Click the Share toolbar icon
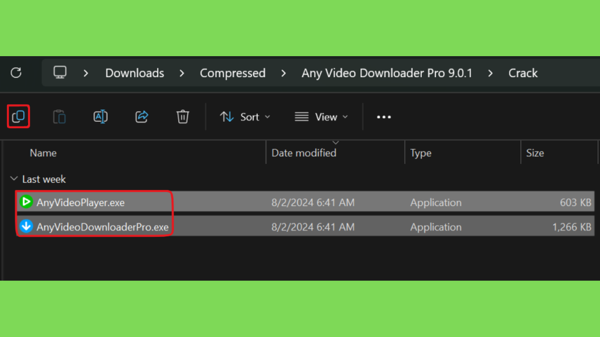The height and width of the screenshot is (337, 600). click(142, 116)
